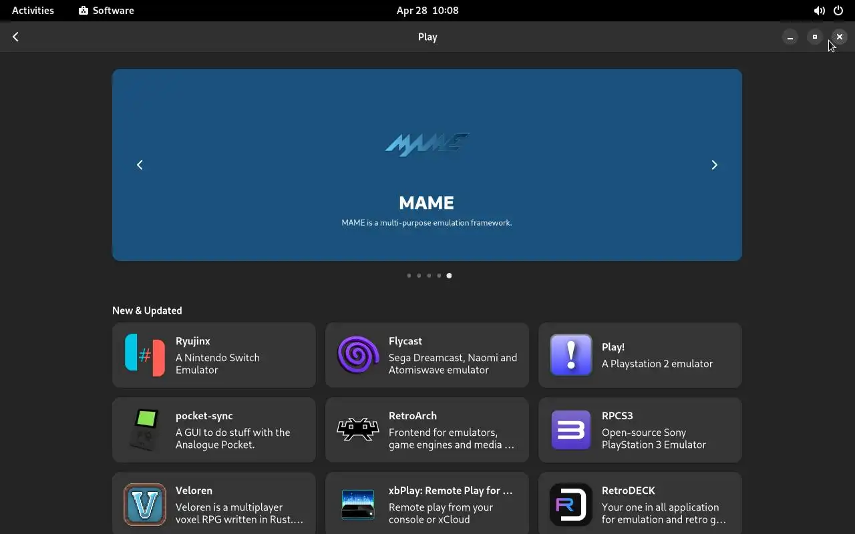Image resolution: width=855 pixels, height=534 pixels.
Task: Open the clock showing Apr 28 10:08
Action: click(x=427, y=11)
